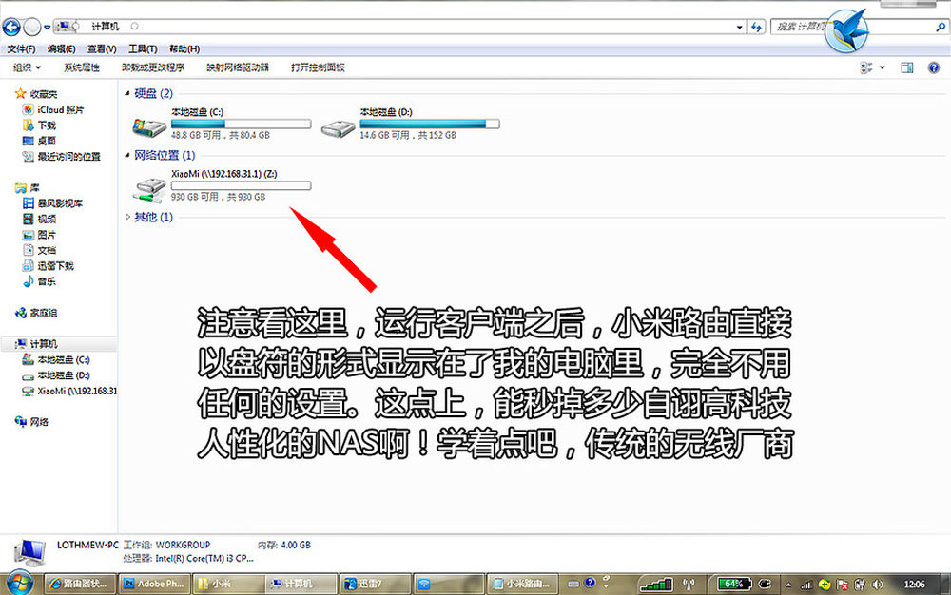This screenshot has width=951, height=595.
Task: Switch to 小米路由... taskbar button
Action: click(523, 584)
